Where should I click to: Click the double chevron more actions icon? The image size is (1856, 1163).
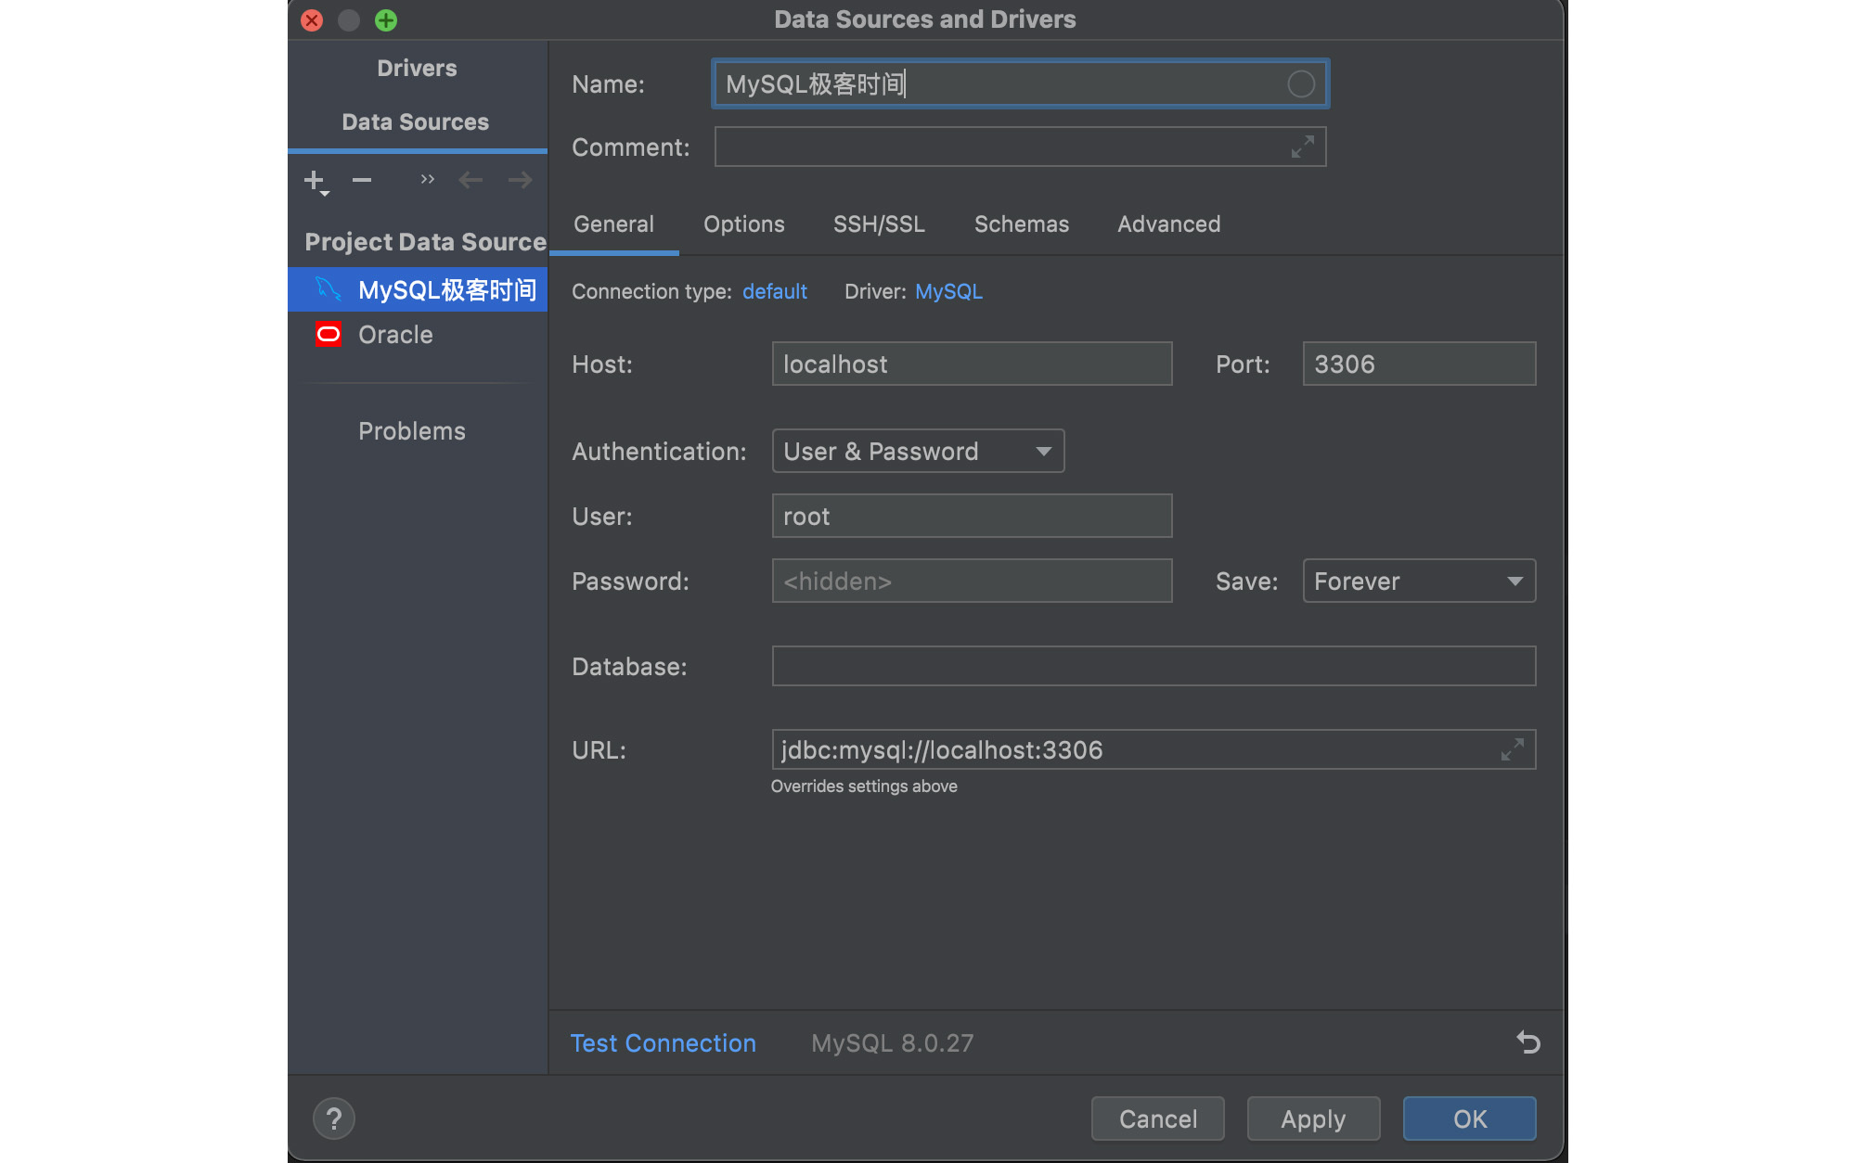point(427,179)
